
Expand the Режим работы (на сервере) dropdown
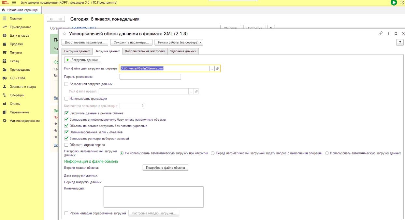pos(179,43)
